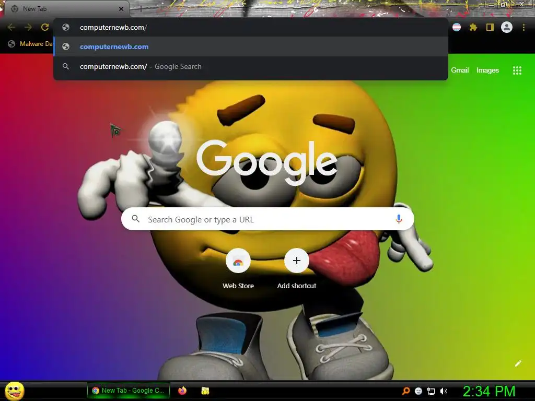Start voice search with the microphone icon
The width and height of the screenshot is (535, 401).
(x=399, y=219)
